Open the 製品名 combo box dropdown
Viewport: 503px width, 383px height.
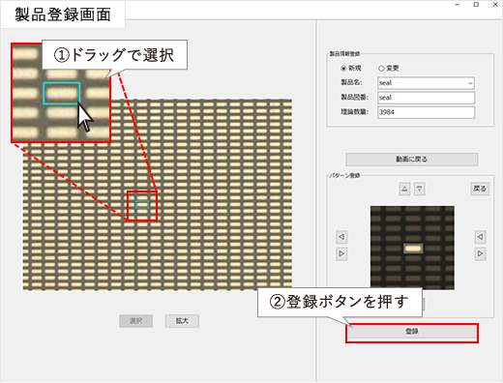pos(470,83)
